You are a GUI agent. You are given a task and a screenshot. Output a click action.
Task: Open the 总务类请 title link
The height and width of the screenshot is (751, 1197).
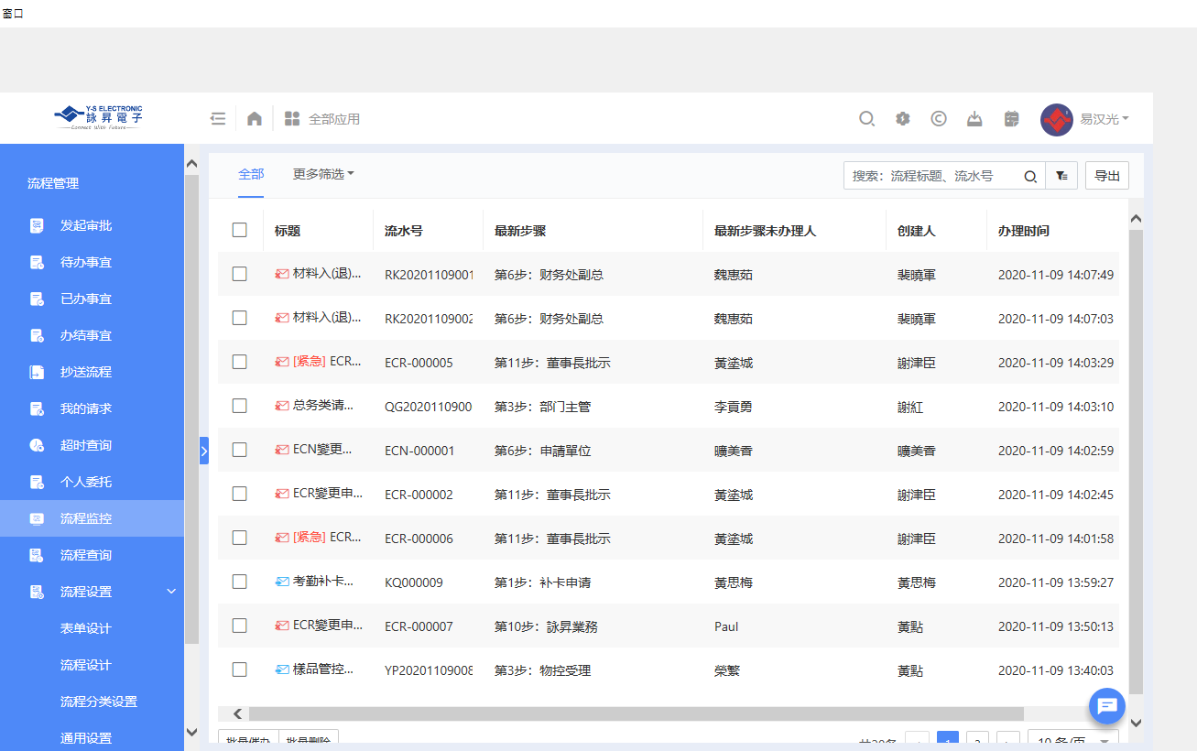[322, 406]
